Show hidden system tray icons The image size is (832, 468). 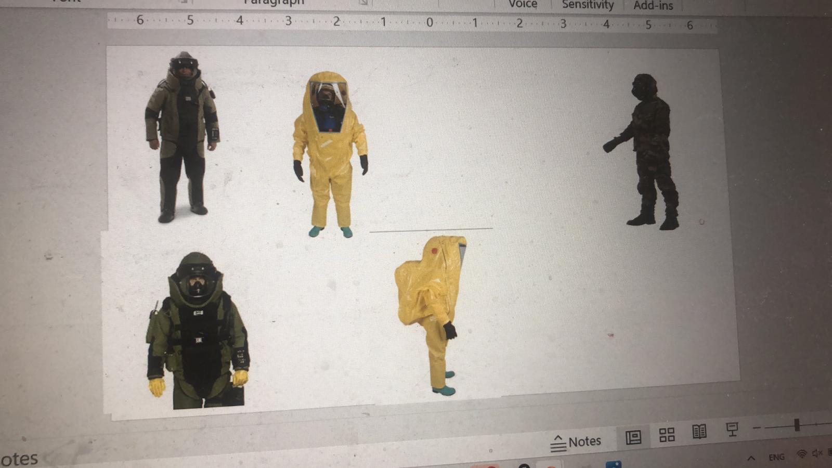tap(751, 458)
